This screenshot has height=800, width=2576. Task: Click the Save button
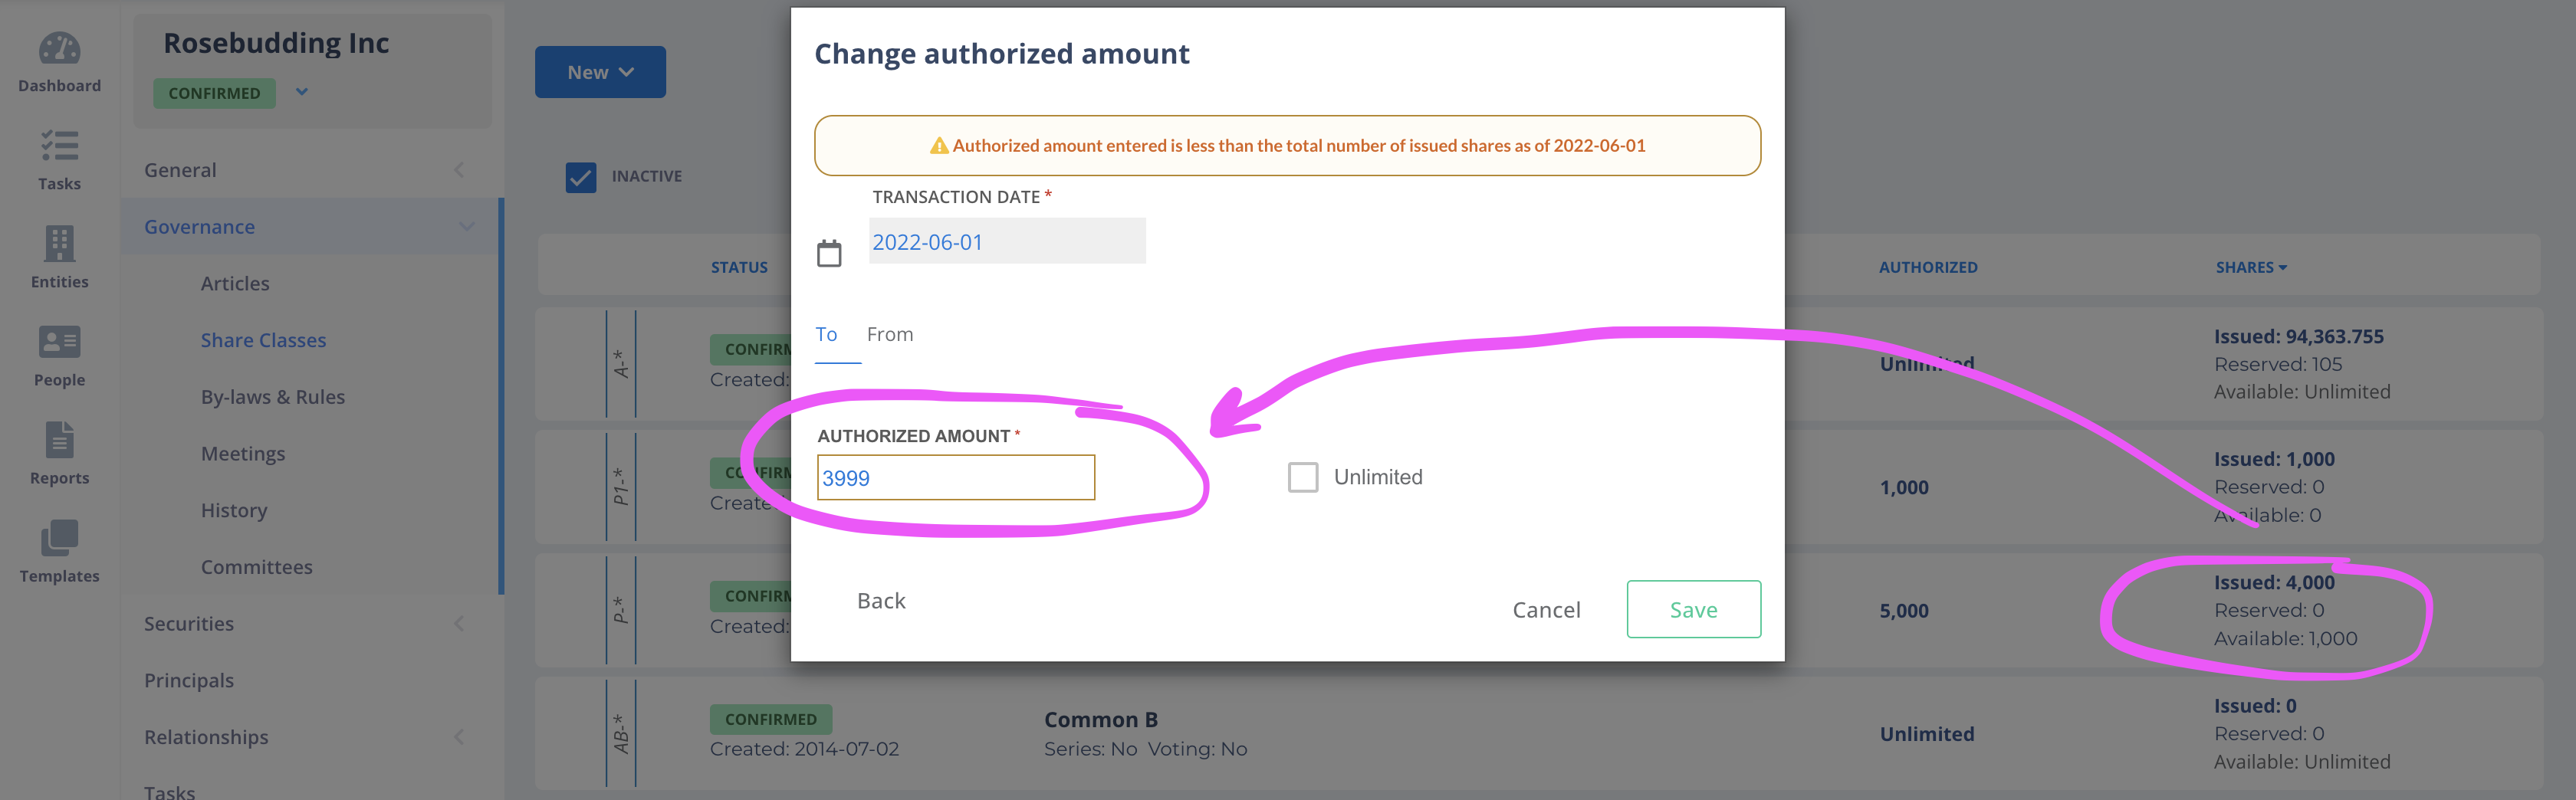point(1694,609)
